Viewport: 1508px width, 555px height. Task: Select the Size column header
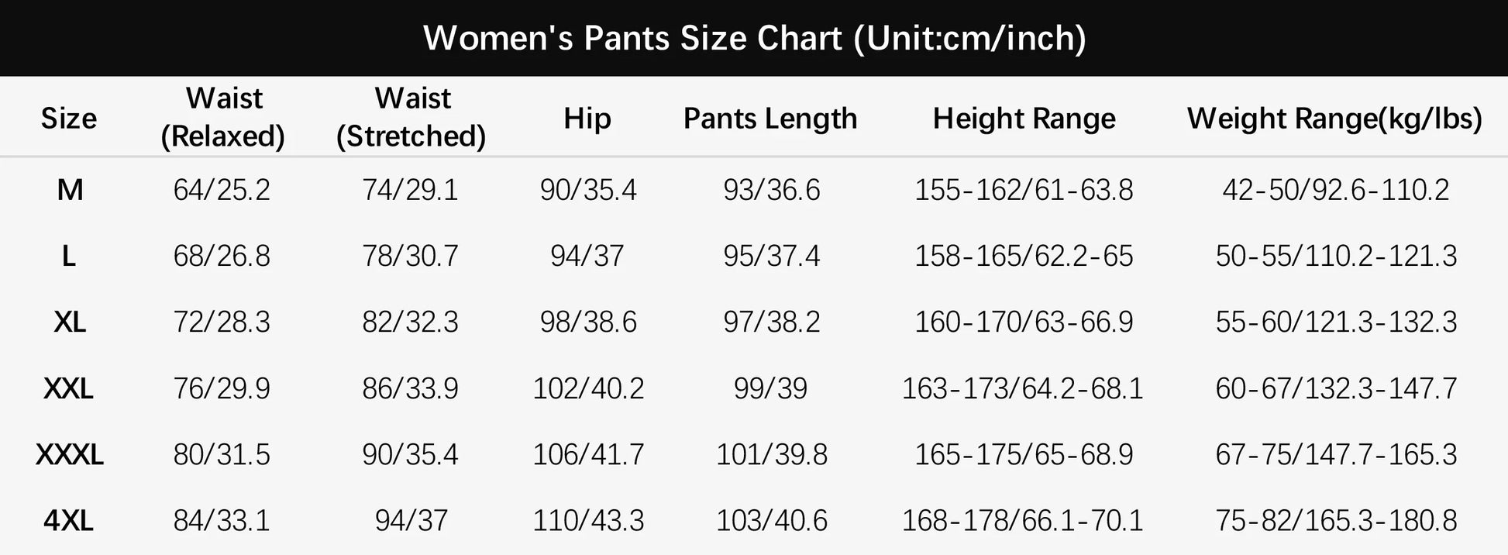(69, 119)
